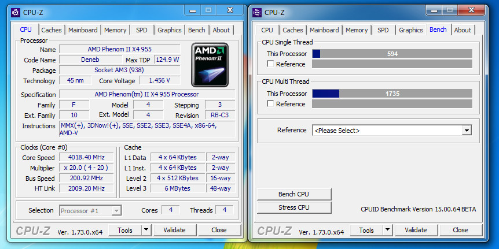
Task: Click the Max TDP value 124.9 W
Action: pyautogui.click(x=167, y=60)
